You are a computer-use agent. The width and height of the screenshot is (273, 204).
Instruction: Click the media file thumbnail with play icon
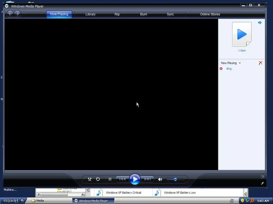[242, 34]
